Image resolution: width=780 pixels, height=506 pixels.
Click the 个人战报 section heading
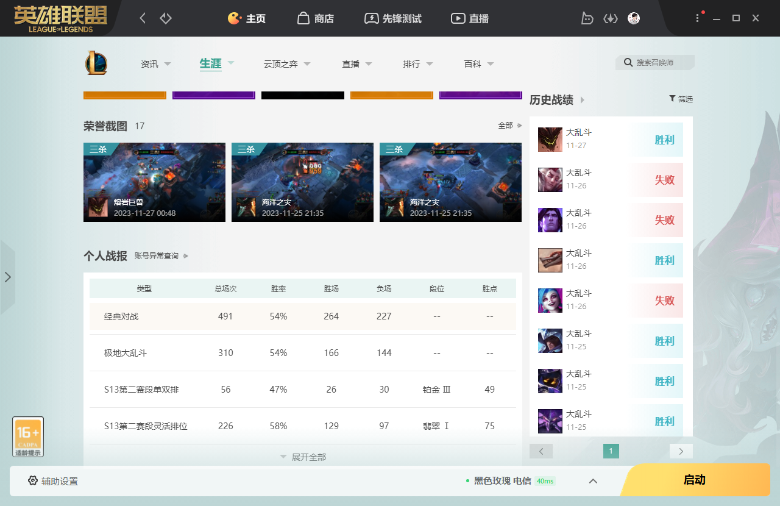105,256
